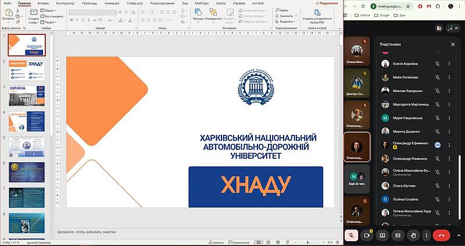Raise hand in the meeting

coord(412,235)
